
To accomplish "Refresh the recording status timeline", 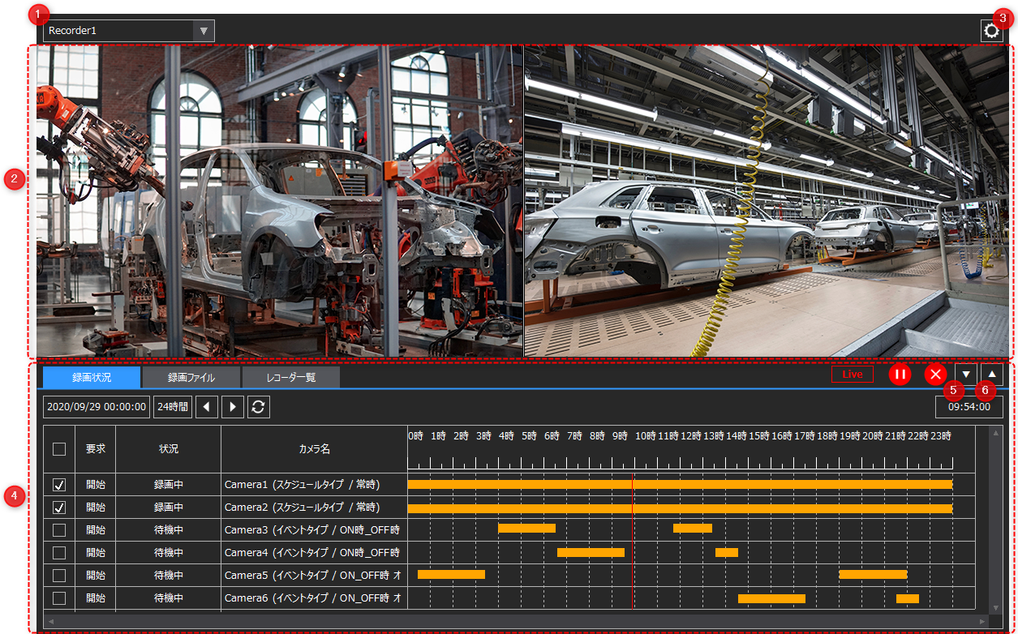I will (259, 407).
